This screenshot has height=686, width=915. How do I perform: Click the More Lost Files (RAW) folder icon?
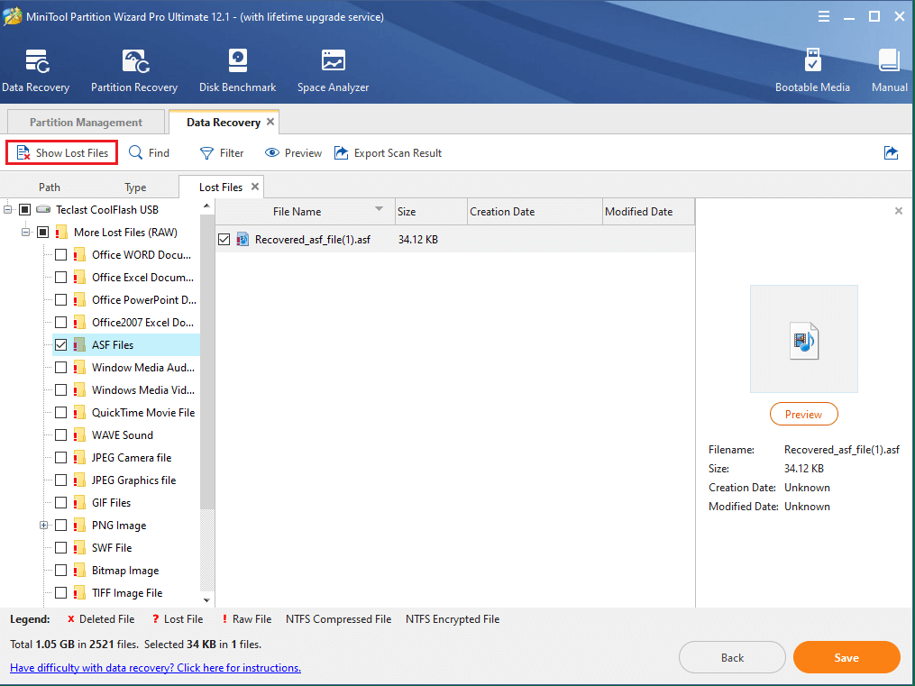point(61,233)
